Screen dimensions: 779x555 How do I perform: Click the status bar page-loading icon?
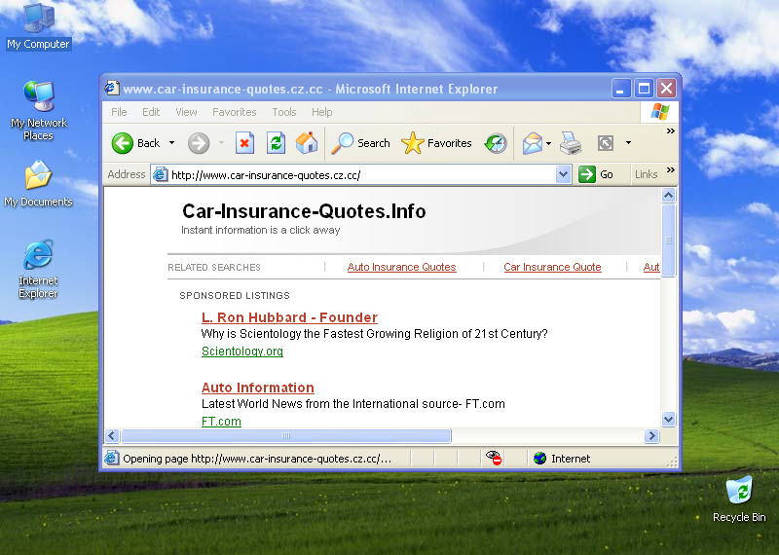112,458
